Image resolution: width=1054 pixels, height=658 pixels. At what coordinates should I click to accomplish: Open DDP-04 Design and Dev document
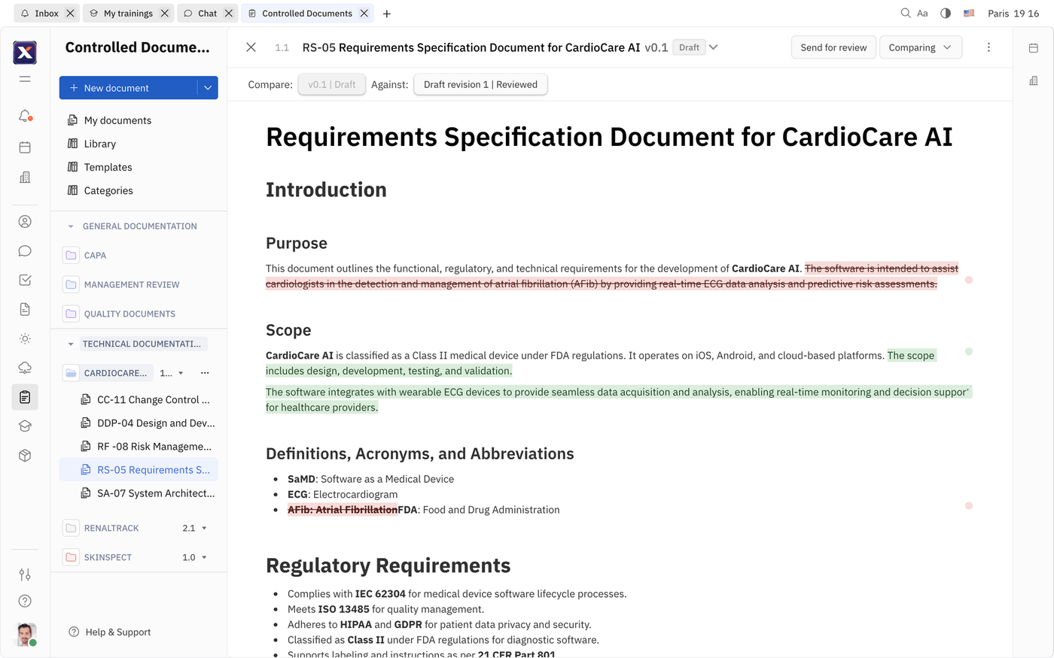click(x=148, y=423)
